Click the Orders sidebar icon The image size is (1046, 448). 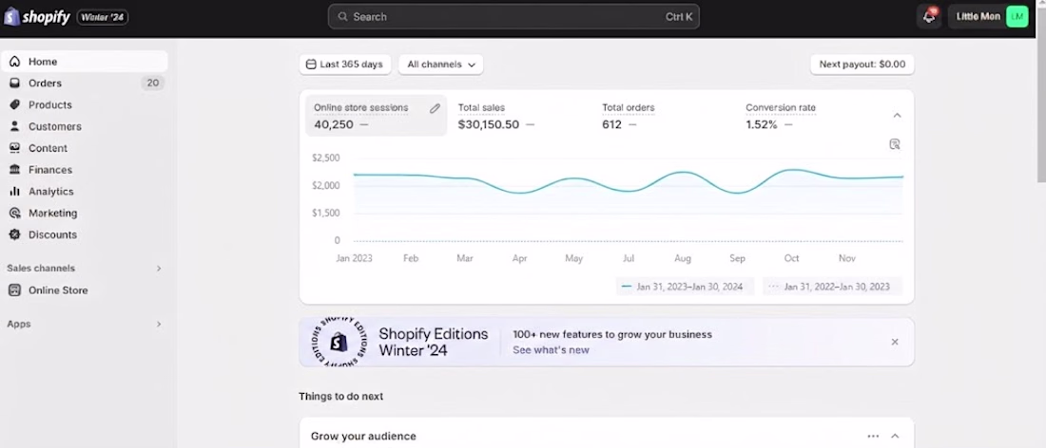14,84
